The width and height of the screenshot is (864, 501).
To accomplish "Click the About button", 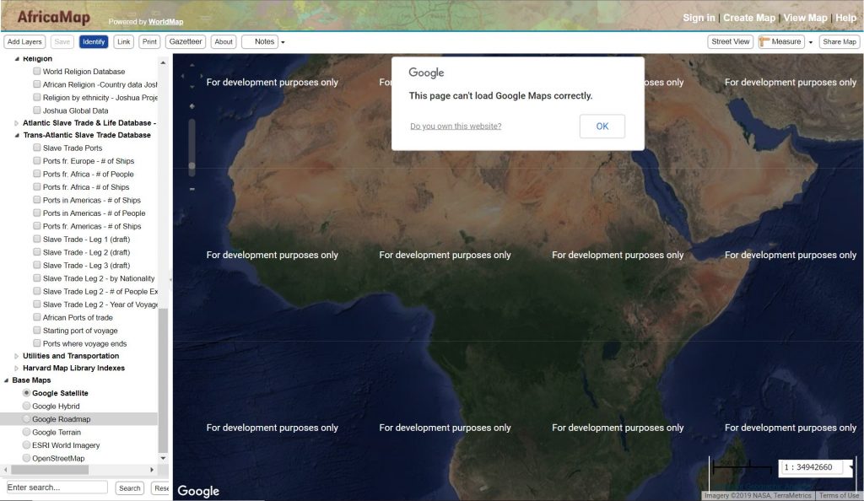I will click(224, 42).
